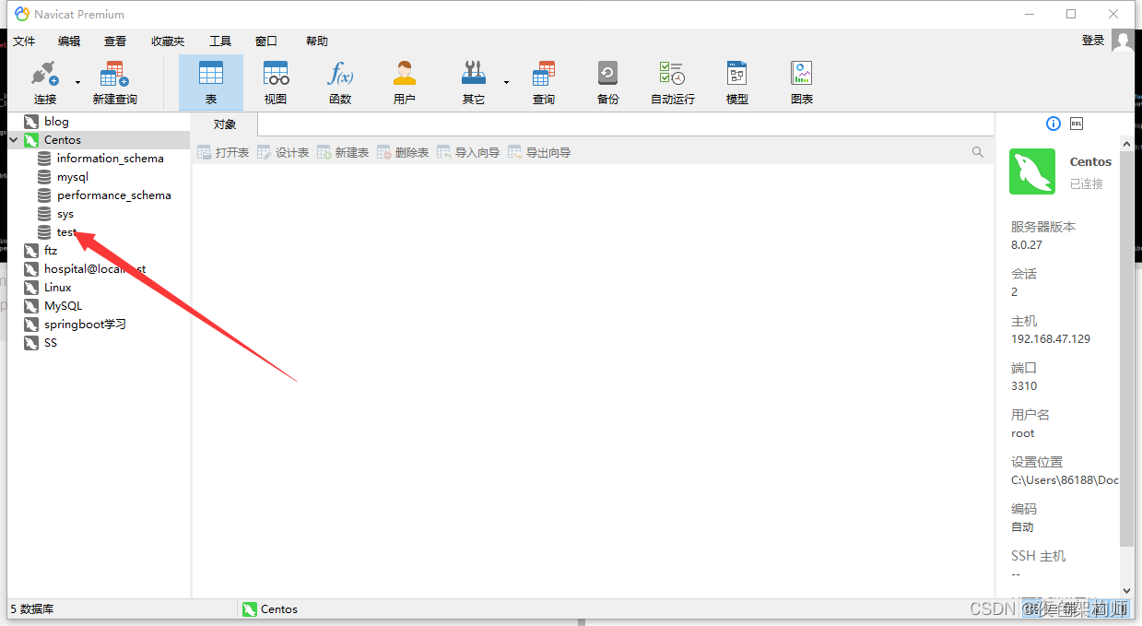Switch to the Objects (对象) tab
The width and height of the screenshot is (1142, 626).
pos(225,124)
